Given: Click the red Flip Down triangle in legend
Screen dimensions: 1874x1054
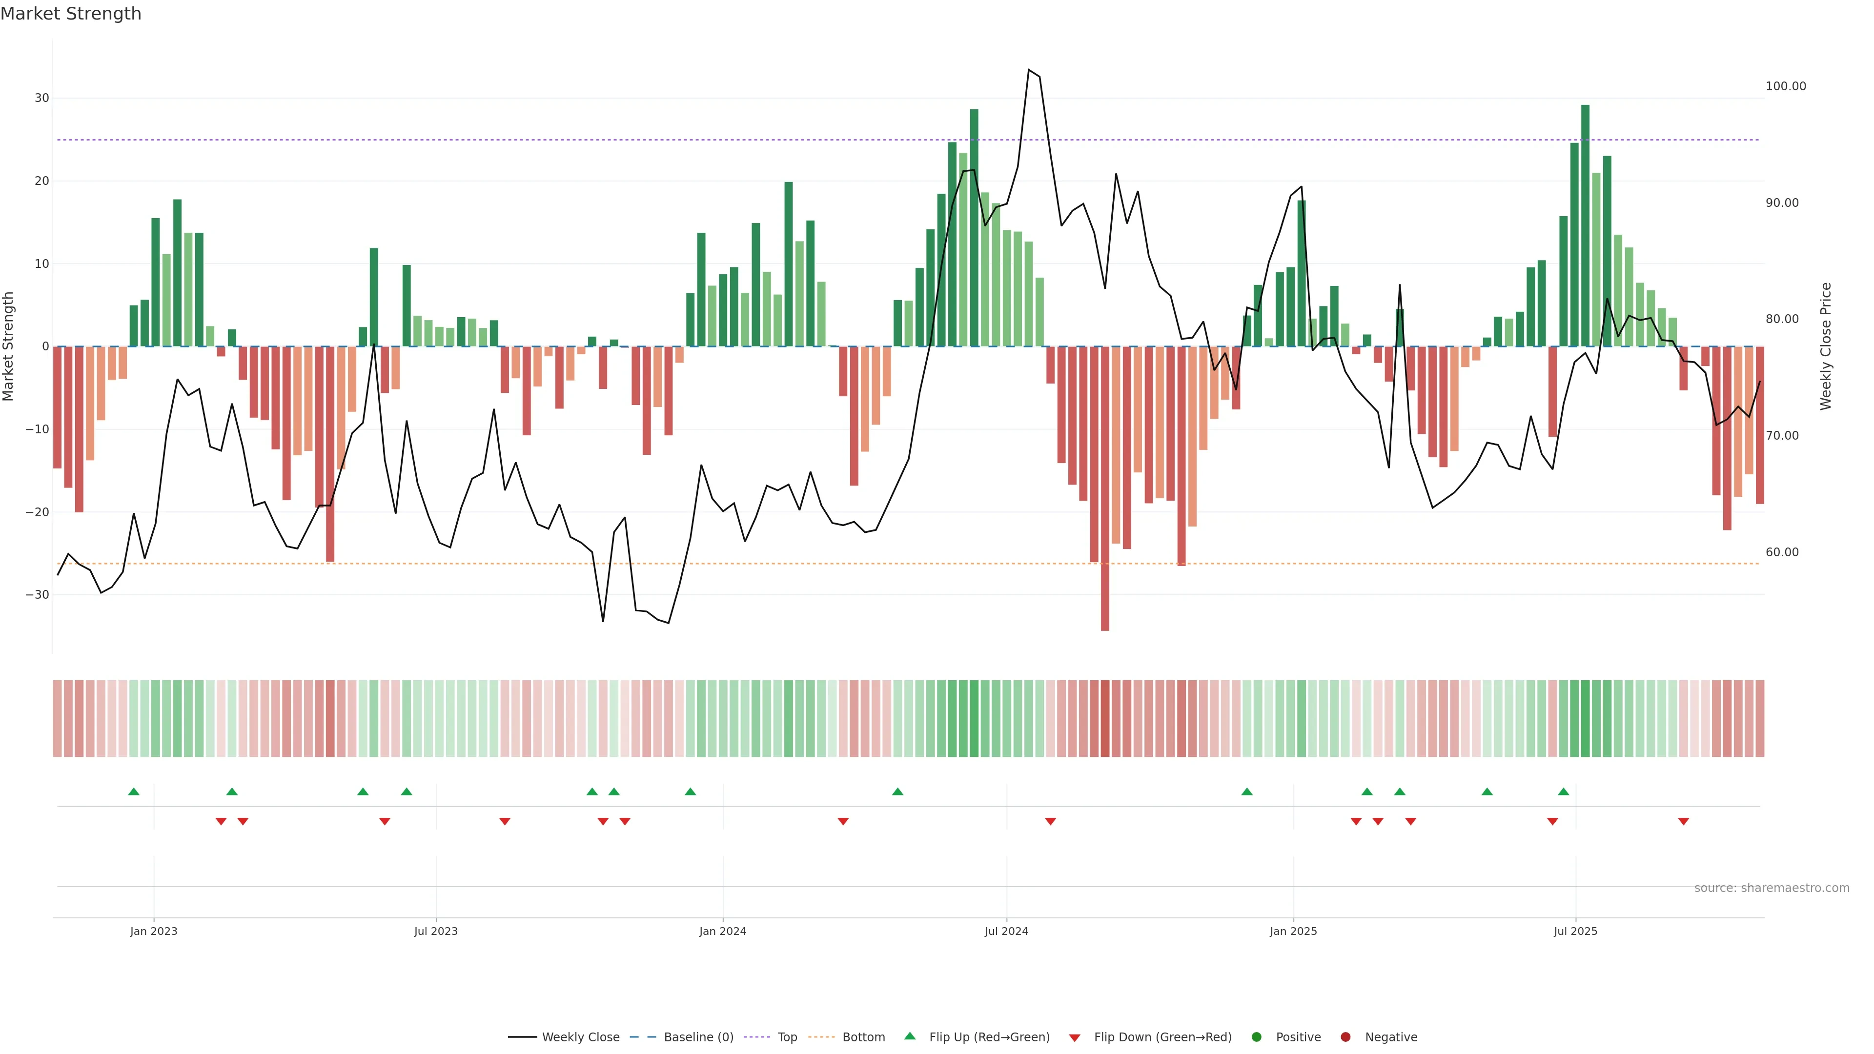Looking at the screenshot, I should 1075,1037.
